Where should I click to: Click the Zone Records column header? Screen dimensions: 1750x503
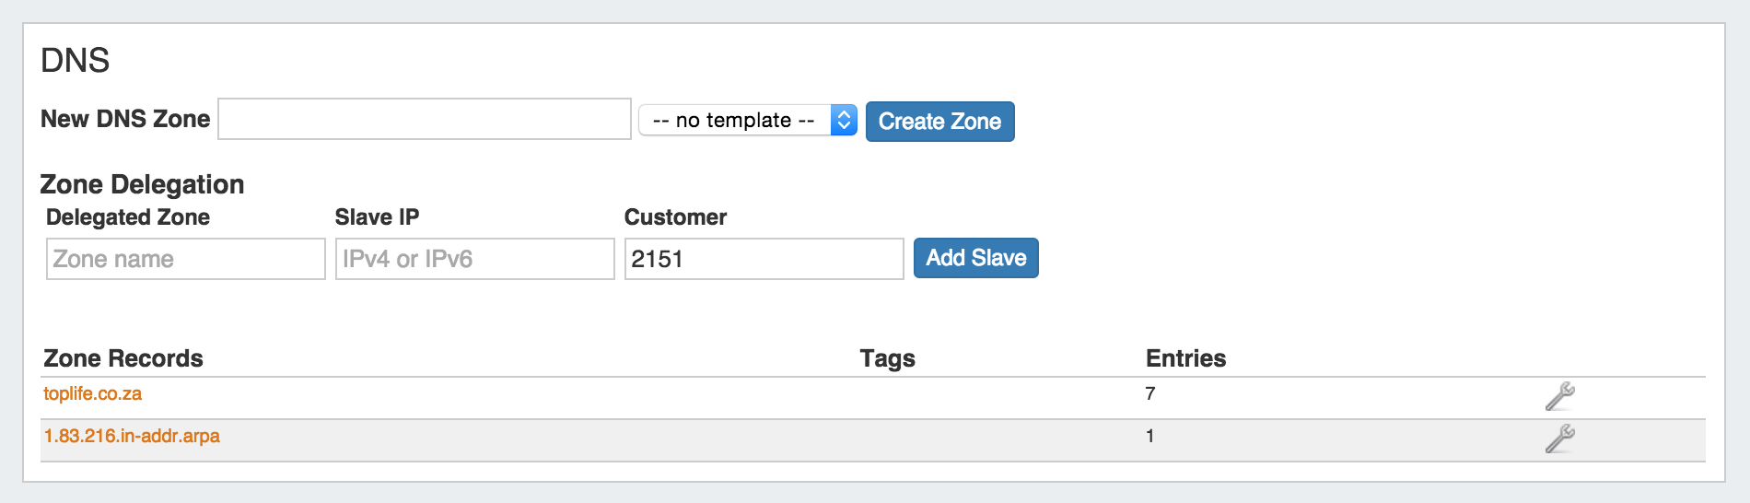pyautogui.click(x=123, y=358)
